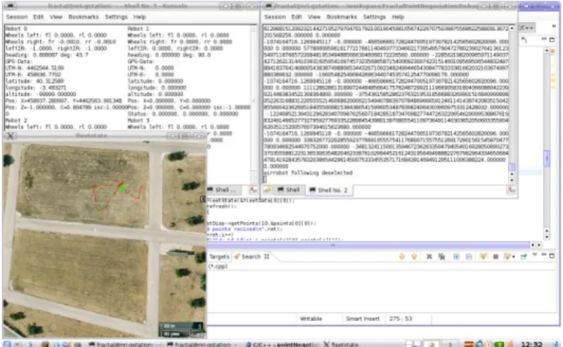The image size is (563, 347).
Task: Click (*.cpp) search result text
Action: point(218,267)
